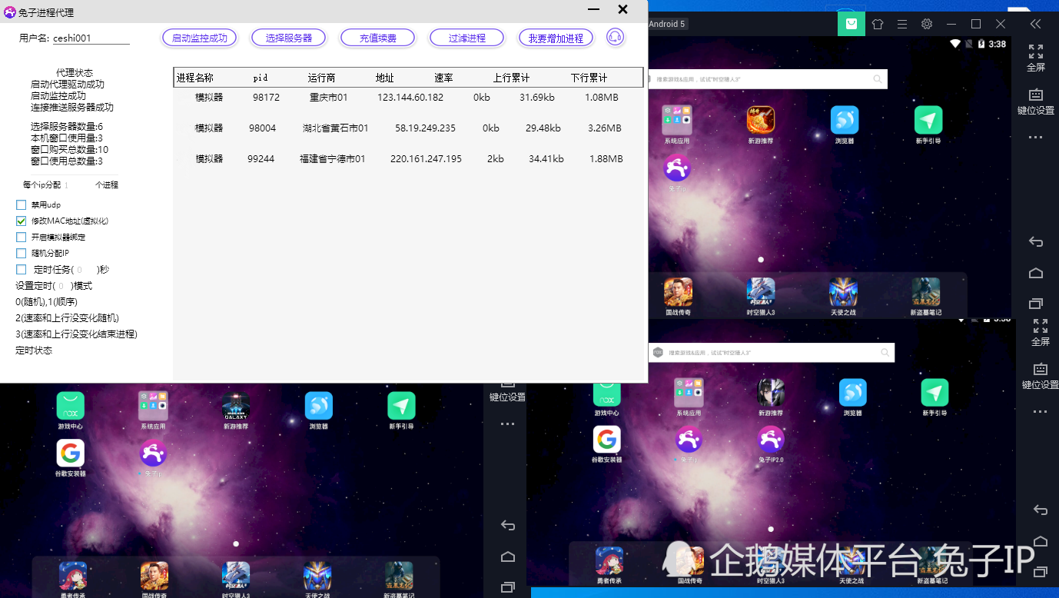Tap recent apps icon in top-right emulator sidebar

pyautogui.click(x=1036, y=304)
